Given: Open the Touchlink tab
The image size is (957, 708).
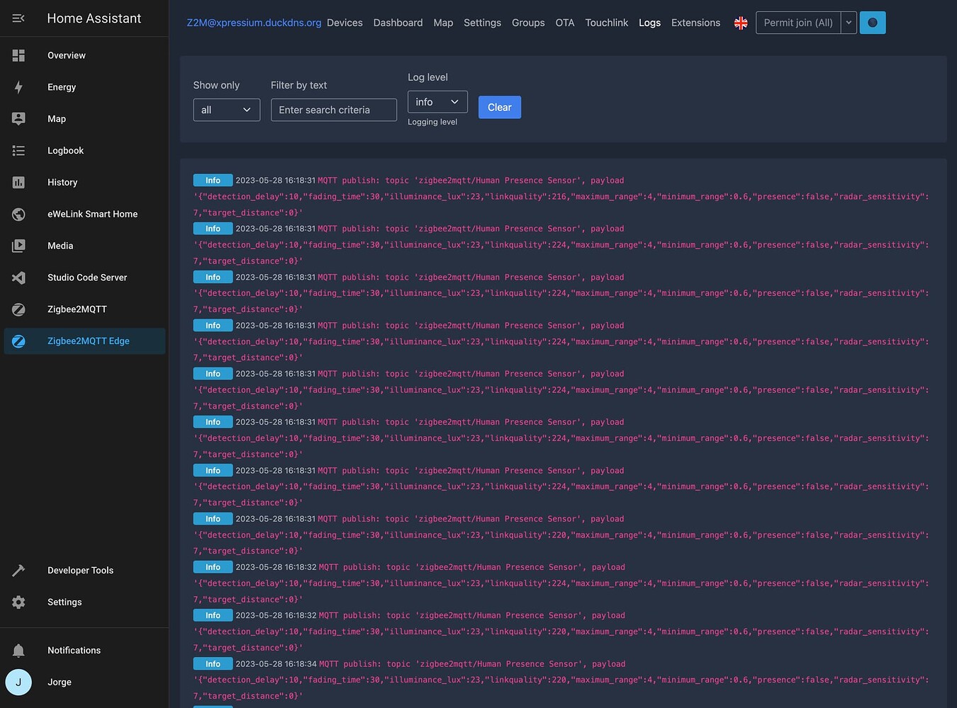Looking at the screenshot, I should (x=607, y=23).
